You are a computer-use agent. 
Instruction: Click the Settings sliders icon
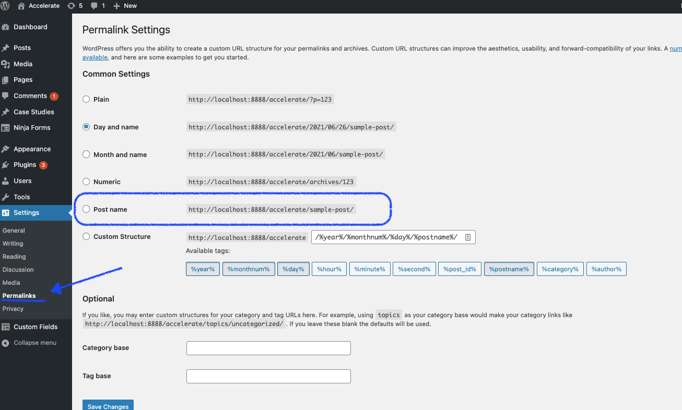(x=6, y=213)
